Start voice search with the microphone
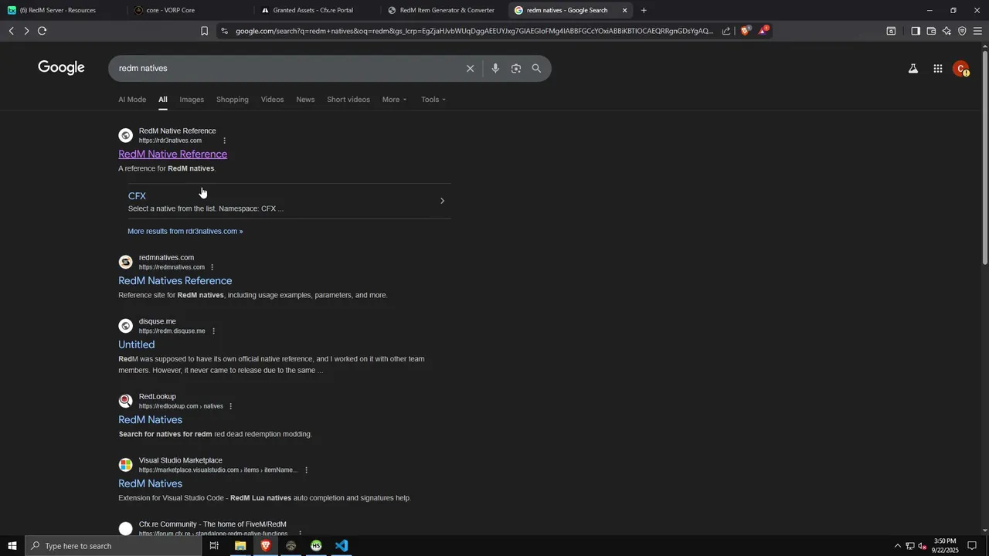 [x=495, y=69]
